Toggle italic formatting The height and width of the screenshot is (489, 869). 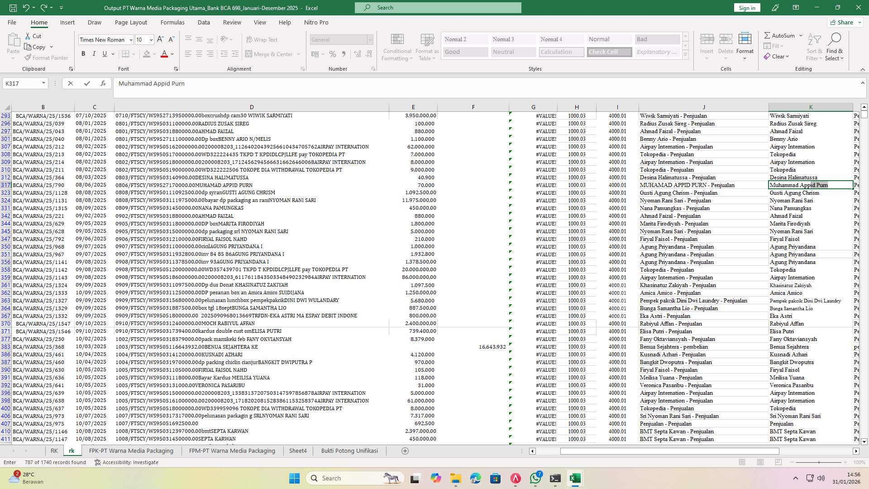click(x=94, y=53)
